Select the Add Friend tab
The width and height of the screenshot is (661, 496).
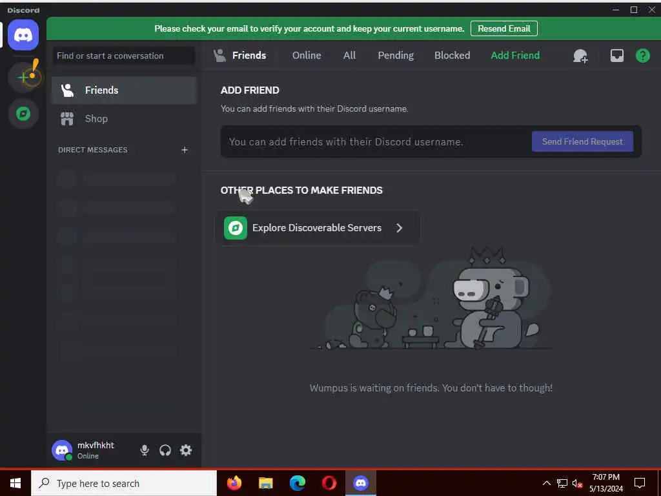pos(515,56)
